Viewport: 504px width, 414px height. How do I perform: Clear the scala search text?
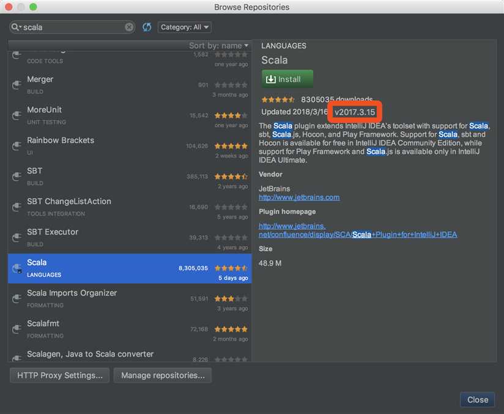[129, 27]
